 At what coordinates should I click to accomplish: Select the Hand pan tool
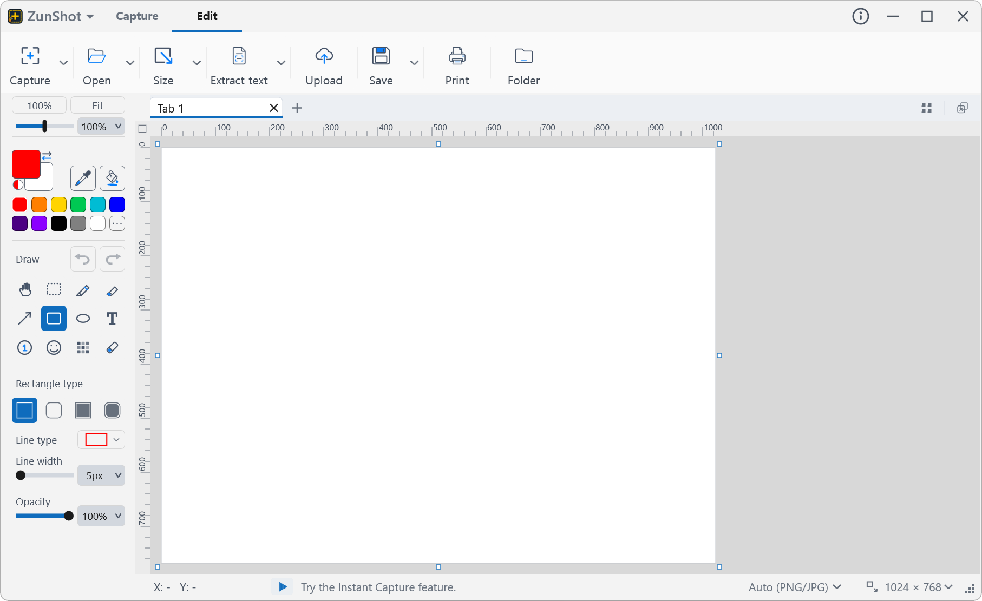25,290
